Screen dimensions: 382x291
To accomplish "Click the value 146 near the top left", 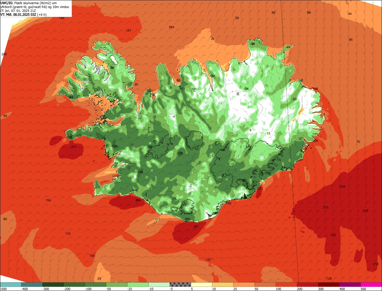I will point(61,18).
